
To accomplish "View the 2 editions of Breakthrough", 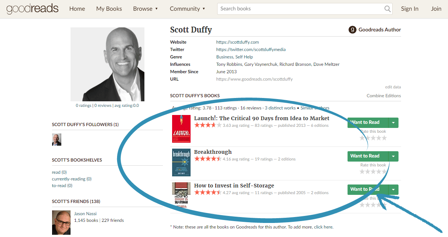I will click(287, 159).
